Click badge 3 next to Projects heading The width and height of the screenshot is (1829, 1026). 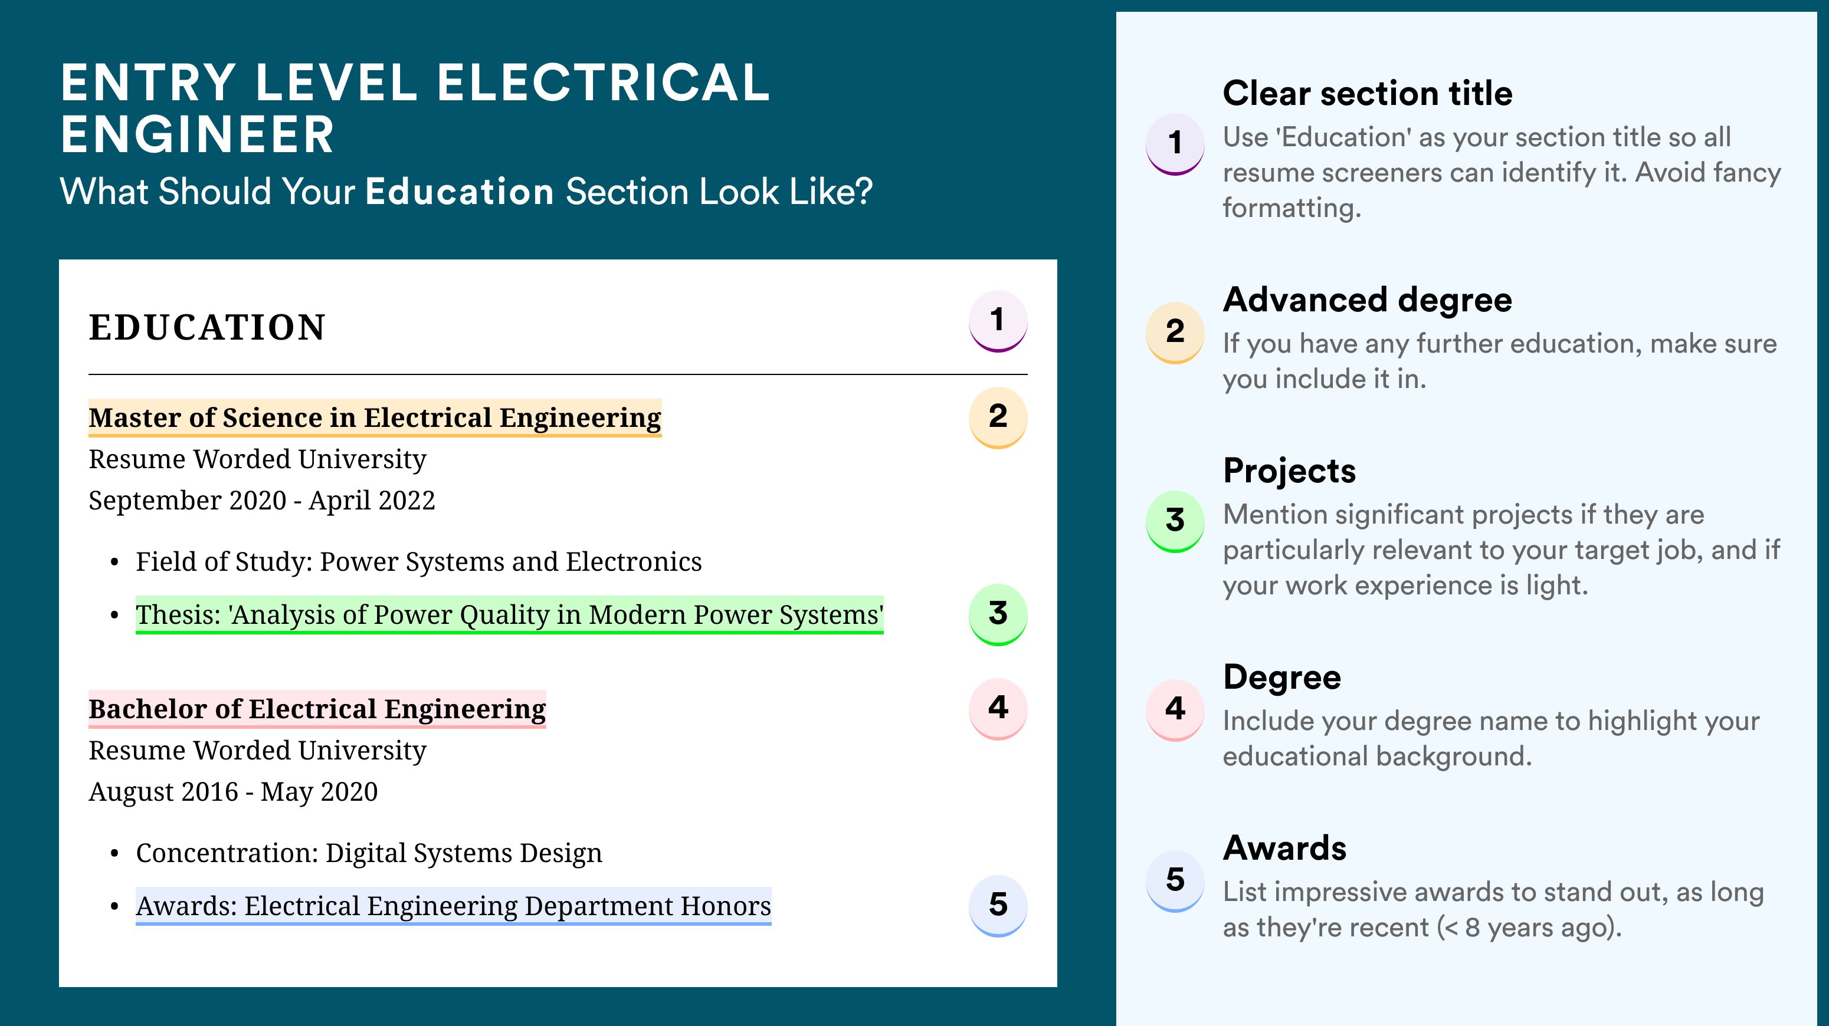click(x=1175, y=521)
